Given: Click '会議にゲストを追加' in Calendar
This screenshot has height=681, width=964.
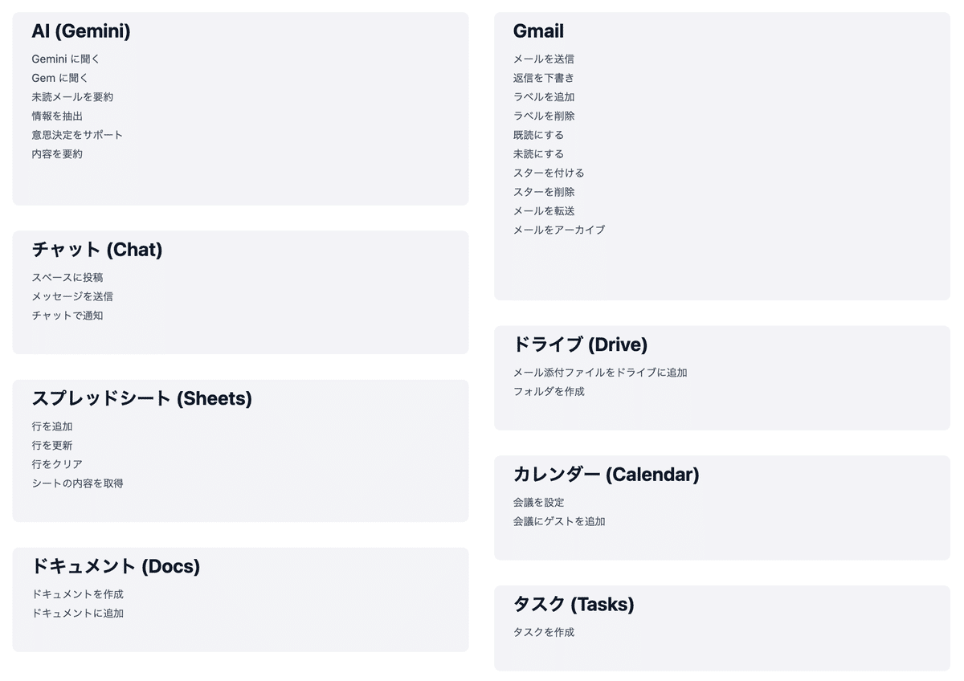Looking at the screenshot, I should (x=559, y=521).
